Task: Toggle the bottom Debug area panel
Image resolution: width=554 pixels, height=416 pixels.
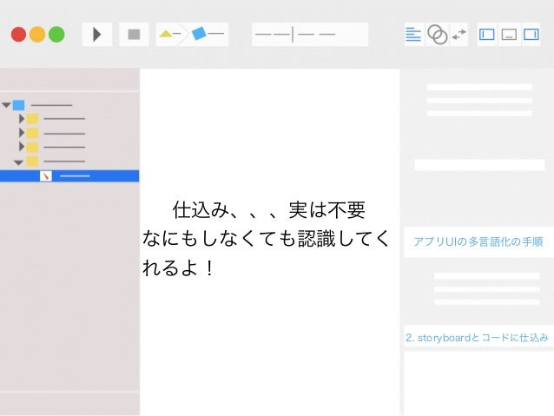Action: coord(509,35)
